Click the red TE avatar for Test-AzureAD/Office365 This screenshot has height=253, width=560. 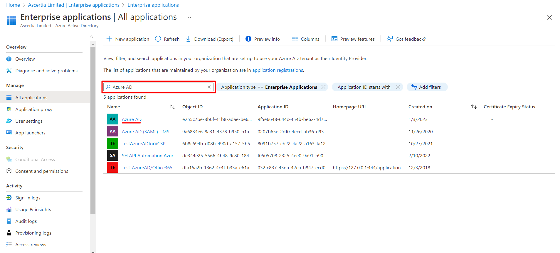112,167
